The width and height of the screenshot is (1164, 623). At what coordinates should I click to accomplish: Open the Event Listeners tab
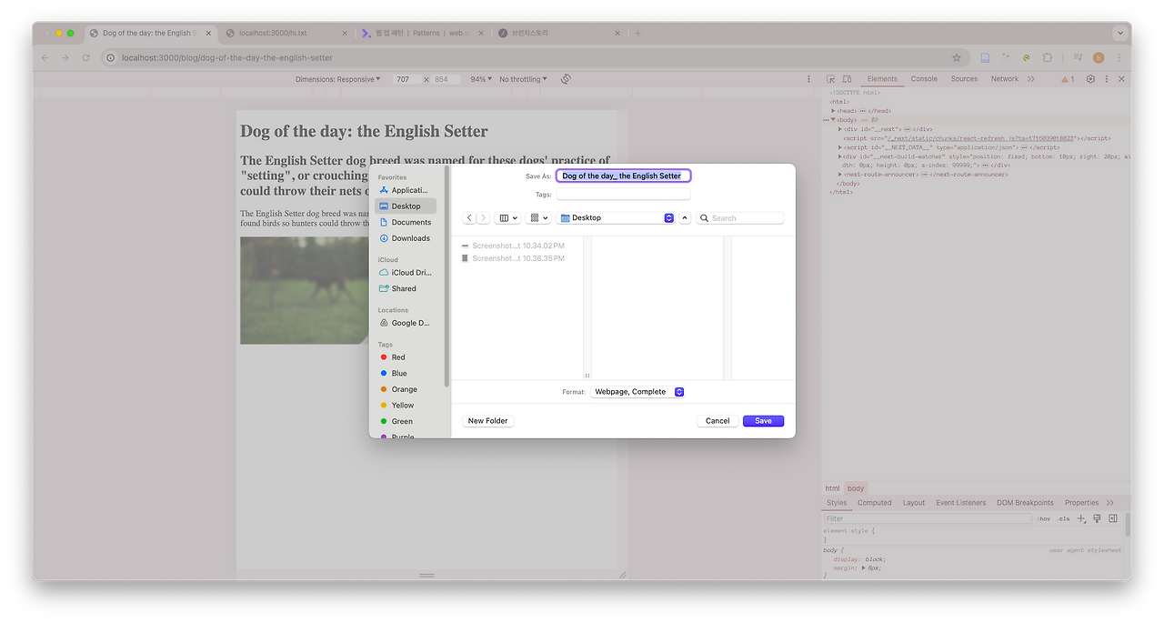coord(961,503)
